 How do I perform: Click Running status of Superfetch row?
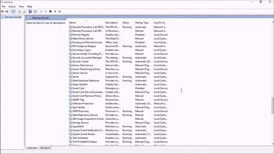pos(127,127)
